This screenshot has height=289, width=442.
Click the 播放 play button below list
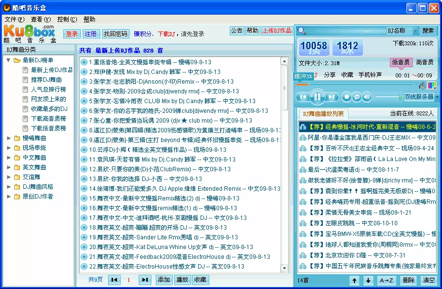pyautogui.click(x=183, y=279)
